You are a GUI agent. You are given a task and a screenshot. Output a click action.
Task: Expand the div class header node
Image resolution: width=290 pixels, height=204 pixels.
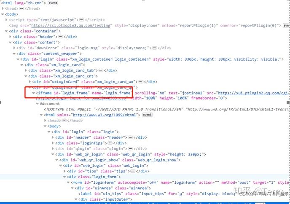(x=11, y=37)
